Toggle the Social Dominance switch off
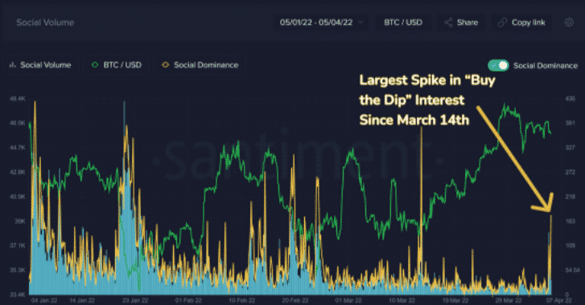The width and height of the screenshot is (585, 305). [x=498, y=66]
